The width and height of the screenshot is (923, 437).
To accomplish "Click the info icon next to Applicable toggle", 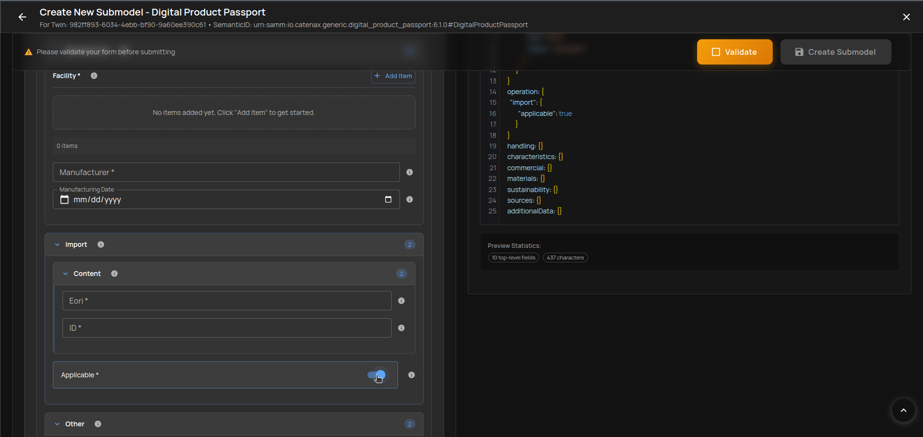I will 411,374.
